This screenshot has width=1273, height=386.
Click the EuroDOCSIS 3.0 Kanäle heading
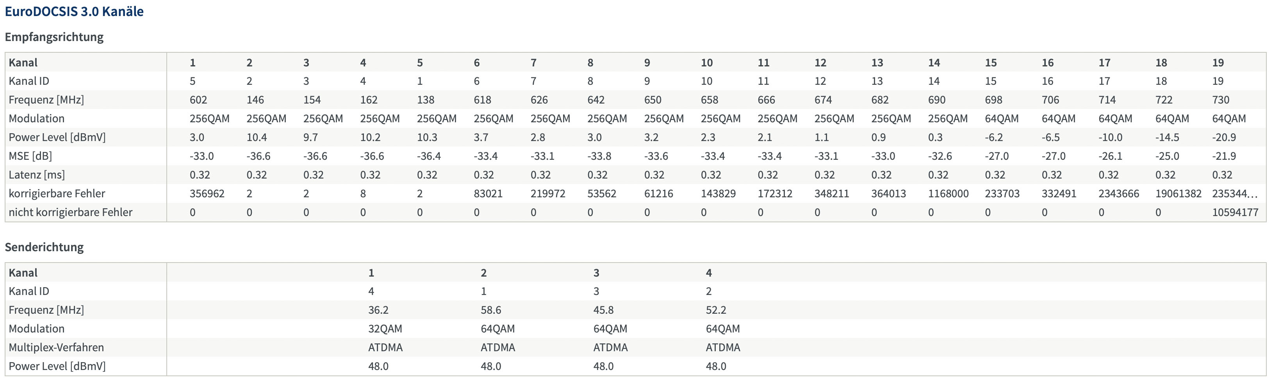tap(74, 11)
